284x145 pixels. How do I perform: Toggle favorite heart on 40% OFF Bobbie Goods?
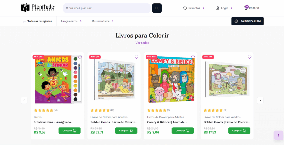coord(136,57)
